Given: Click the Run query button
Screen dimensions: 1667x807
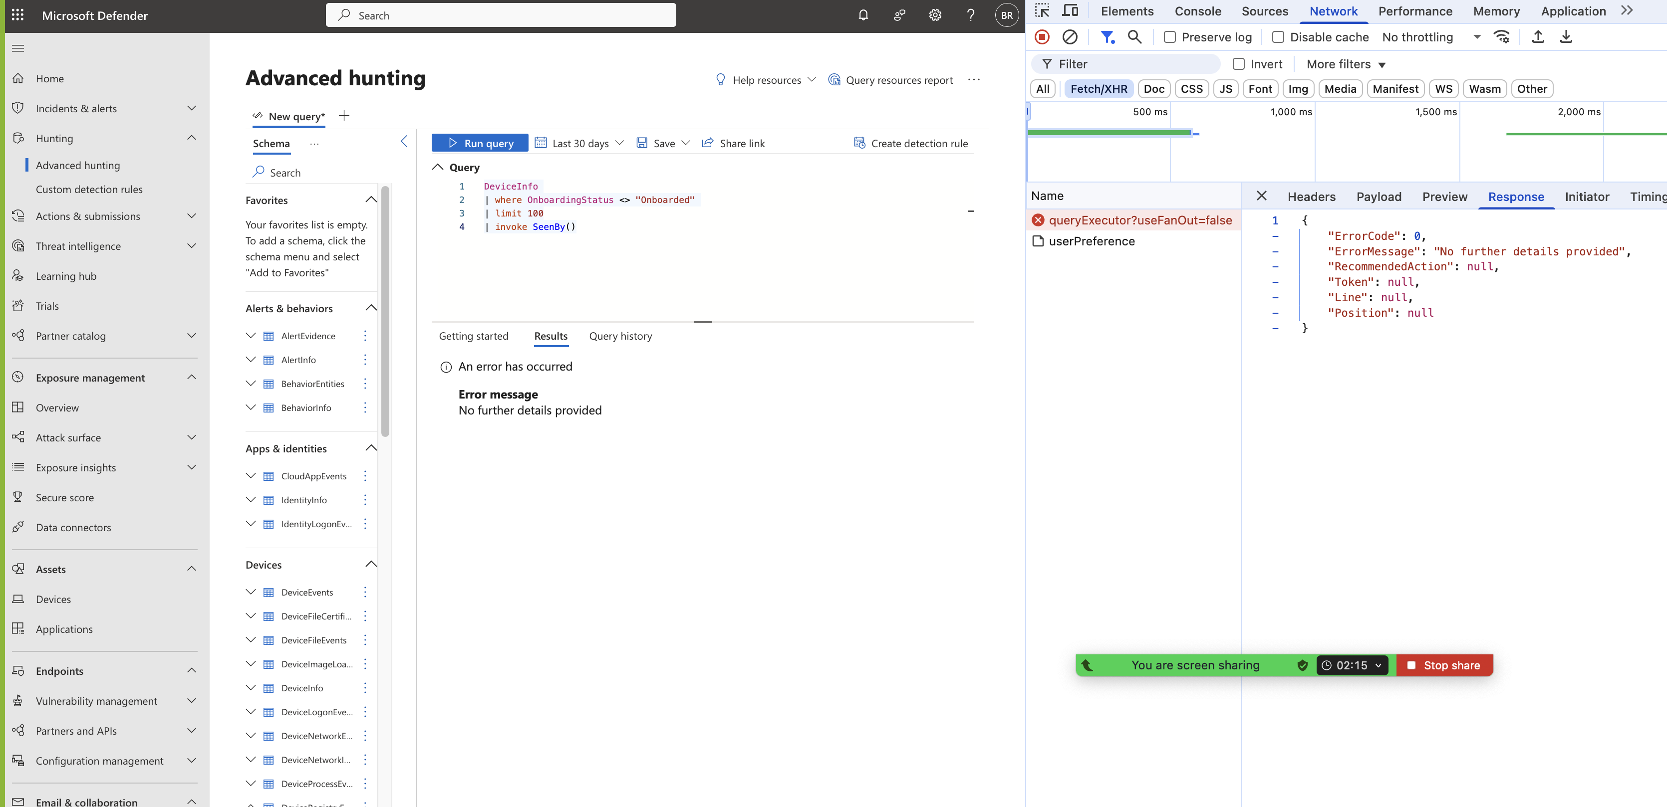Looking at the screenshot, I should (480, 142).
